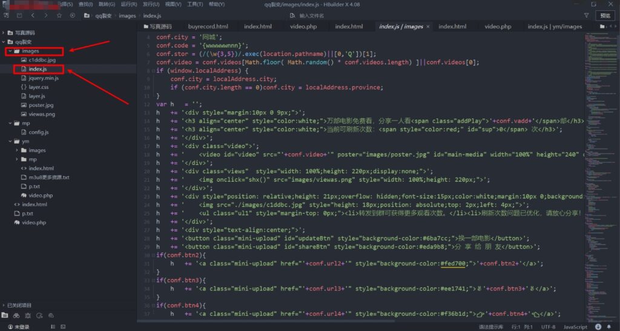Screen dimensions: 620x331
Task: Click the save toolbar icon
Action: [19, 15]
